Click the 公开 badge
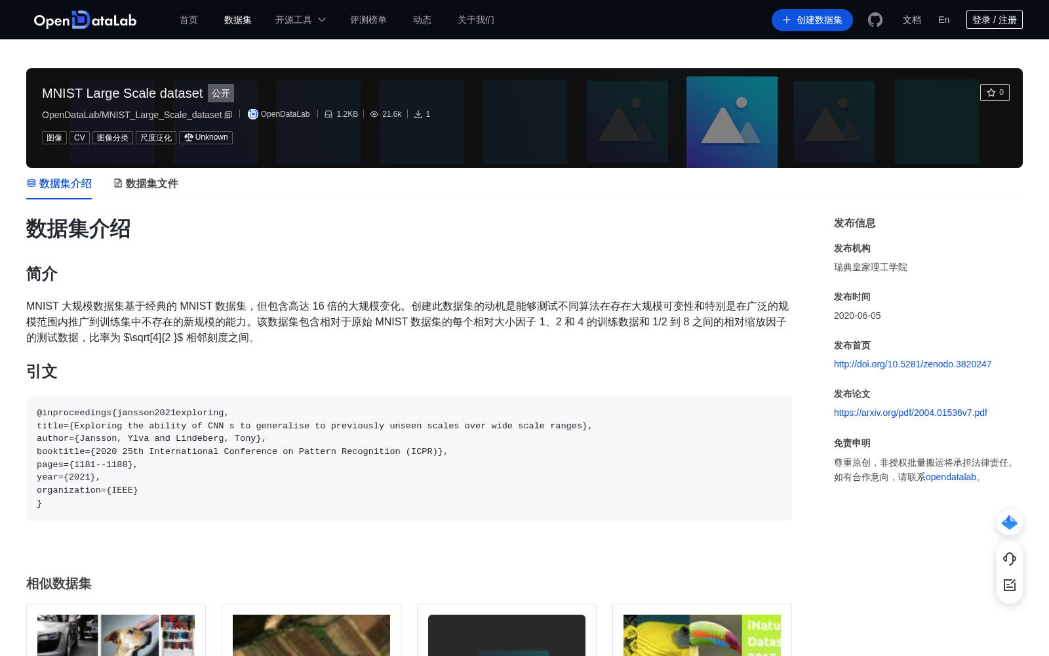The width and height of the screenshot is (1049, 656). click(221, 93)
